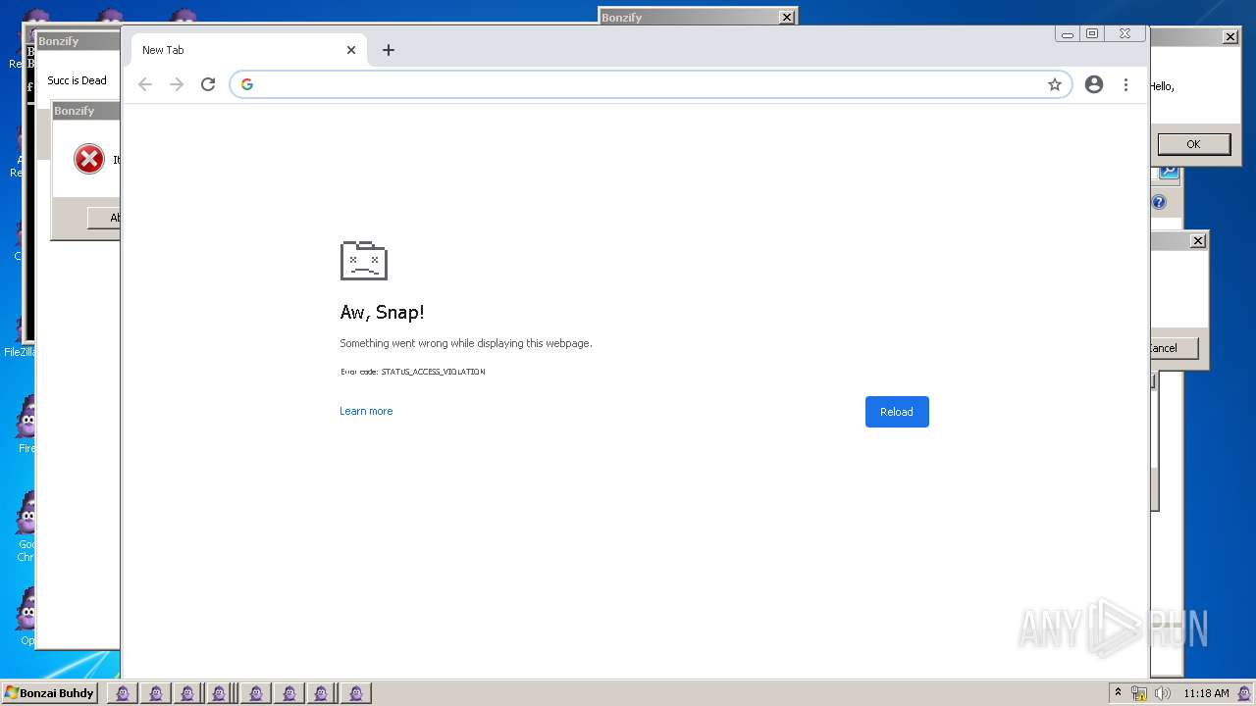Image resolution: width=1256 pixels, height=706 pixels.
Task: Click the Aw, Snap! heading
Action: [x=382, y=312]
